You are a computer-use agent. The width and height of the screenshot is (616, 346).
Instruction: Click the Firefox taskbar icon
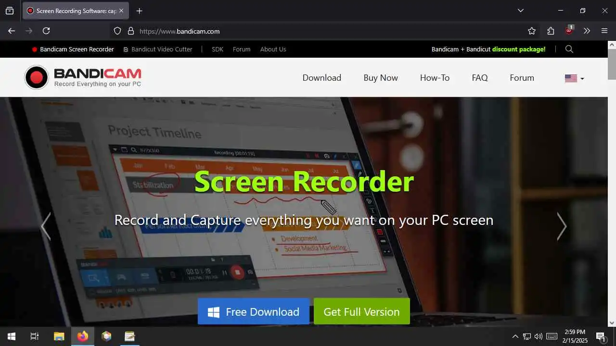(83, 336)
